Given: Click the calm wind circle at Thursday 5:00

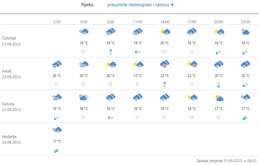Looking at the screenshot, I should [x=84, y=51].
